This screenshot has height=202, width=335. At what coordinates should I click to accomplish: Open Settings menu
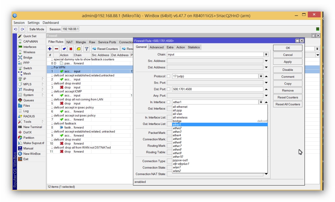pos(33,23)
